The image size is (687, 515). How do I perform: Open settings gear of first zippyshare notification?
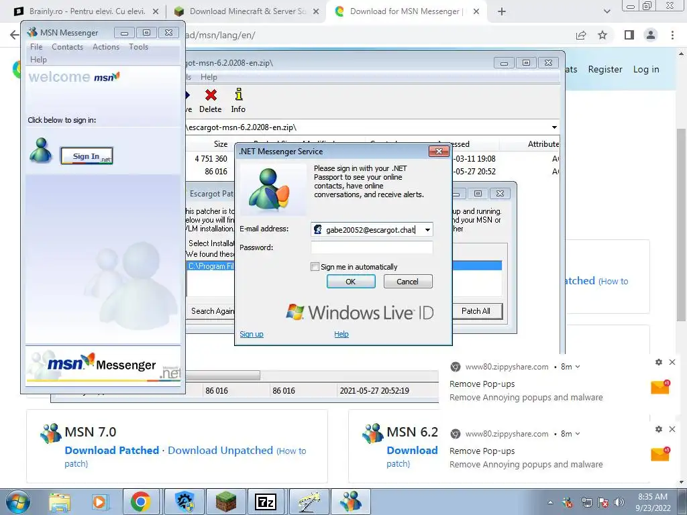pyautogui.click(x=659, y=362)
